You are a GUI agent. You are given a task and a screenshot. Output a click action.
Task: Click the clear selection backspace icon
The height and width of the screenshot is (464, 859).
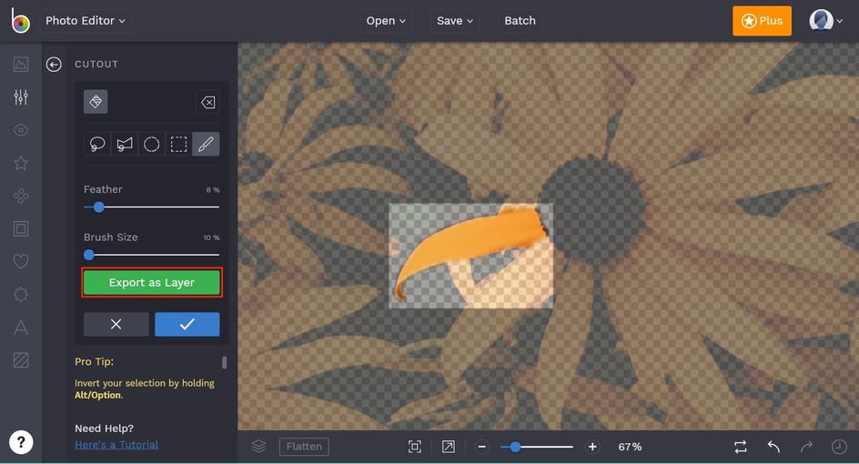tap(207, 102)
